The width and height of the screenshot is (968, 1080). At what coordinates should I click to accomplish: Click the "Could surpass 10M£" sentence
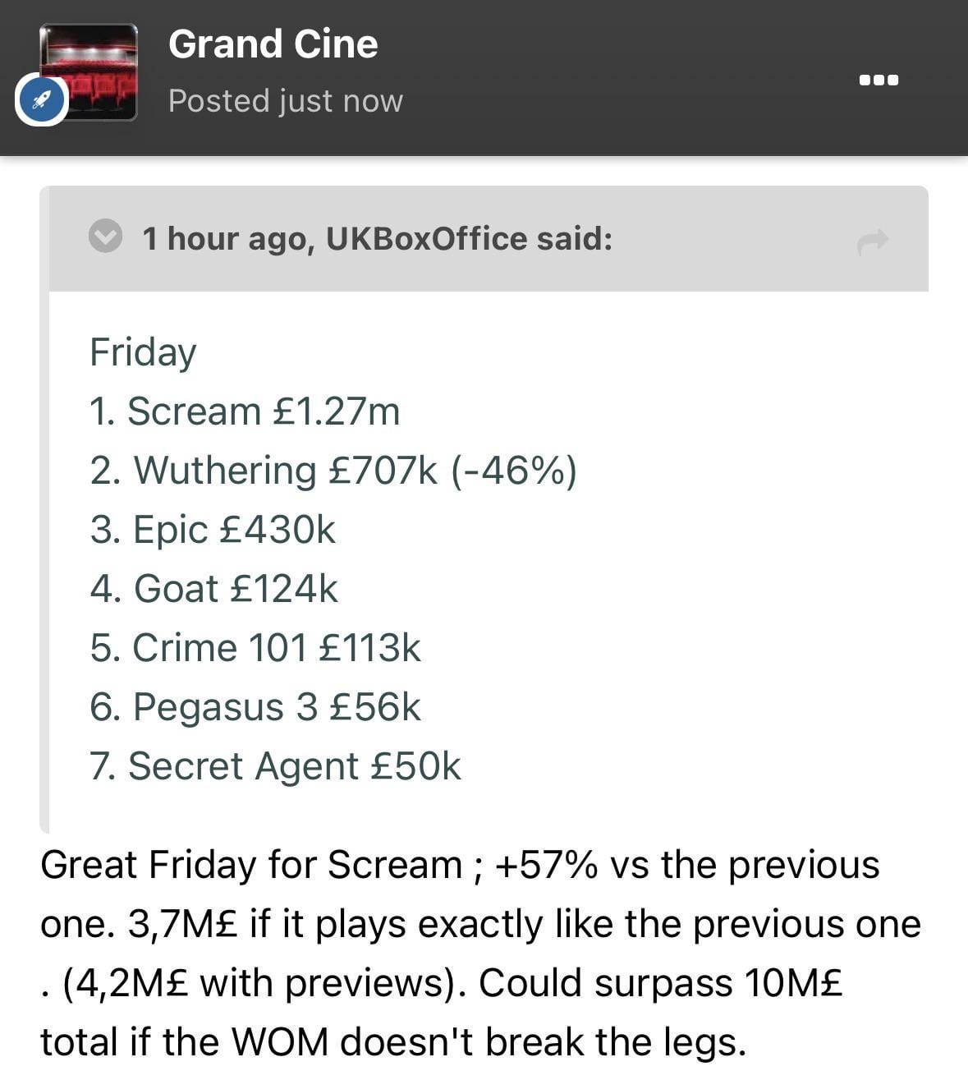pos(660,983)
